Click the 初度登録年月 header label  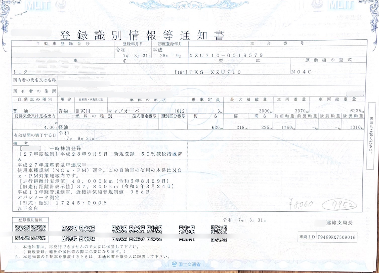pyautogui.click(x=170, y=44)
